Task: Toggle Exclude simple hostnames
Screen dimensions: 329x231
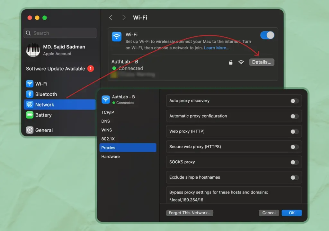Action: (x=295, y=178)
